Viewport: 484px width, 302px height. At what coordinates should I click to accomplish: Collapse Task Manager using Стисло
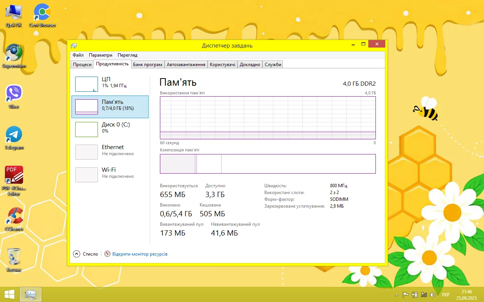tap(86, 254)
